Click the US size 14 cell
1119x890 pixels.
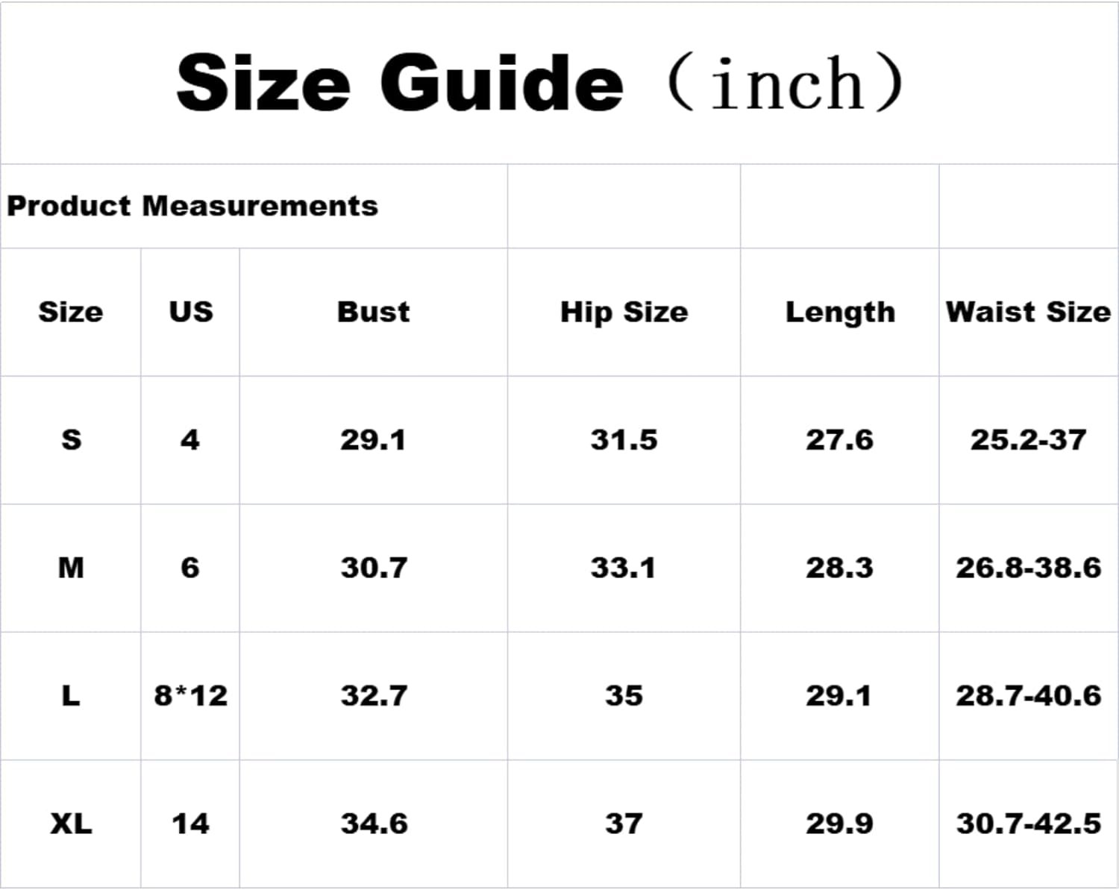coord(191,824)
